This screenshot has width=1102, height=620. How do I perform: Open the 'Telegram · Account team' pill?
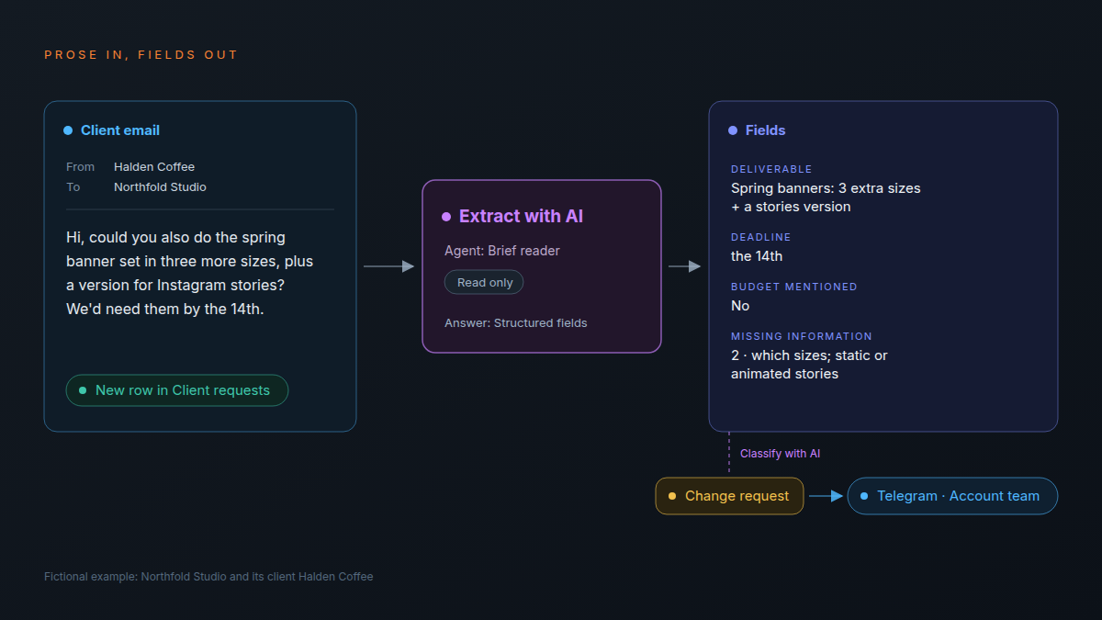[x=952, y=496]
